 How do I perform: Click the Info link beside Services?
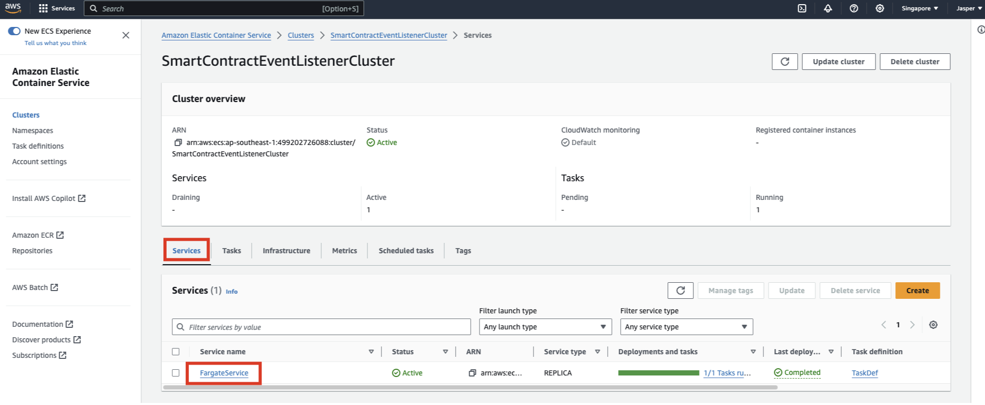231,292
